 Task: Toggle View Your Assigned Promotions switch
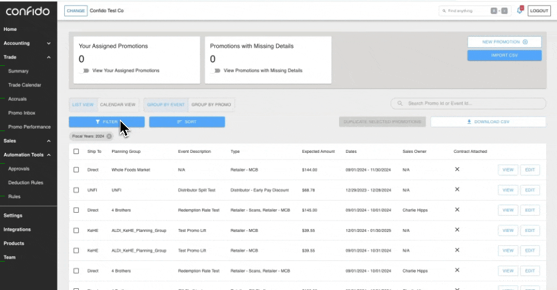pyautogui.click(x=84, y=71)
